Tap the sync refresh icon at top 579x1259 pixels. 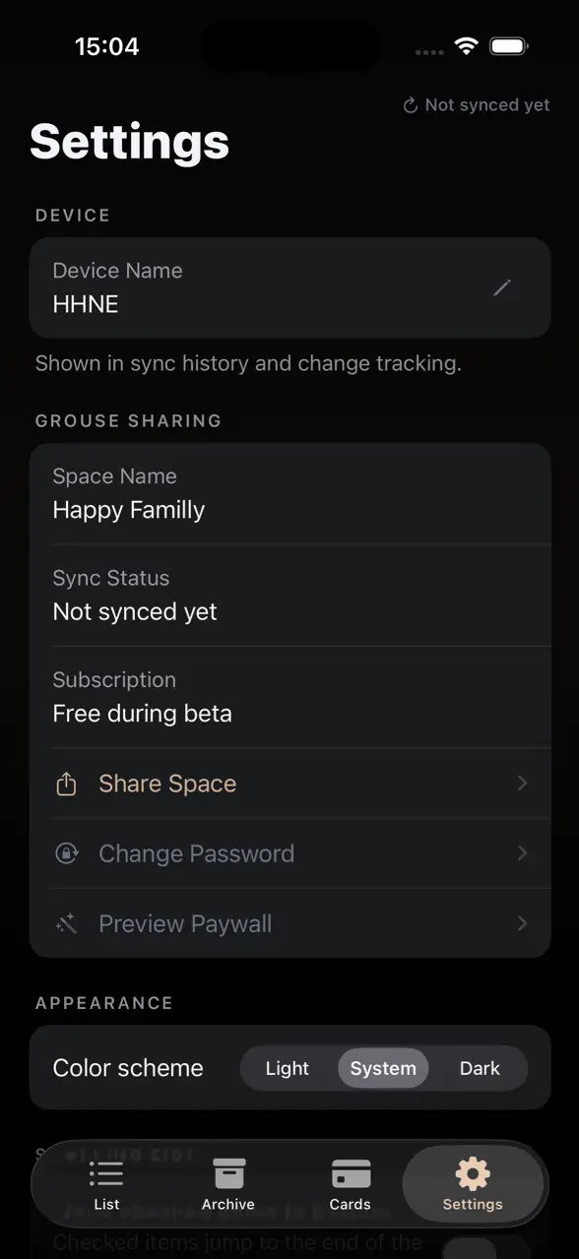point(411,105)
